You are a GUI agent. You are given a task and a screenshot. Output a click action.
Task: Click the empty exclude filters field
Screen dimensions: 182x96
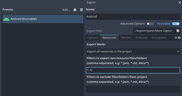(x=133, y=89)
